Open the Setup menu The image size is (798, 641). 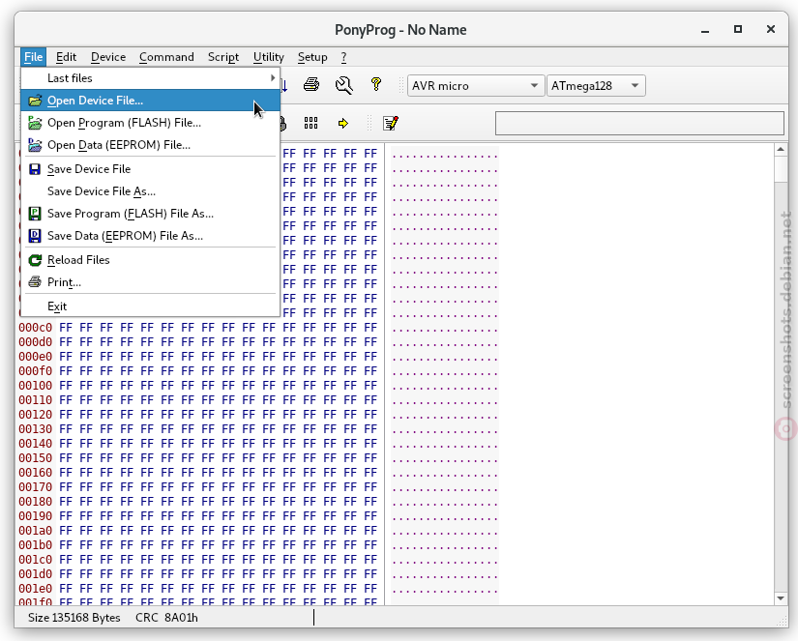[312, 57]
